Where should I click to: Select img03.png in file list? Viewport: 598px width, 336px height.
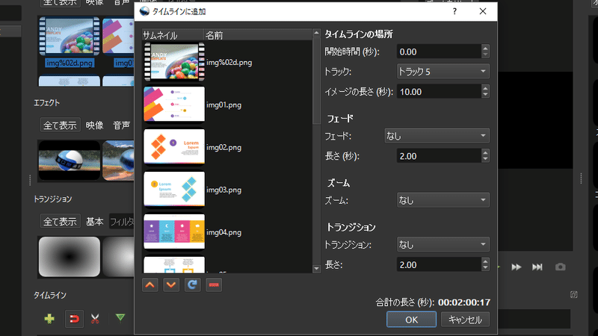tap(224, 190)
